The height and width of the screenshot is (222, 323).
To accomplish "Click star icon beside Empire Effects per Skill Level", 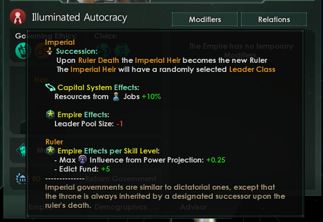I will (x=50, y=151).
